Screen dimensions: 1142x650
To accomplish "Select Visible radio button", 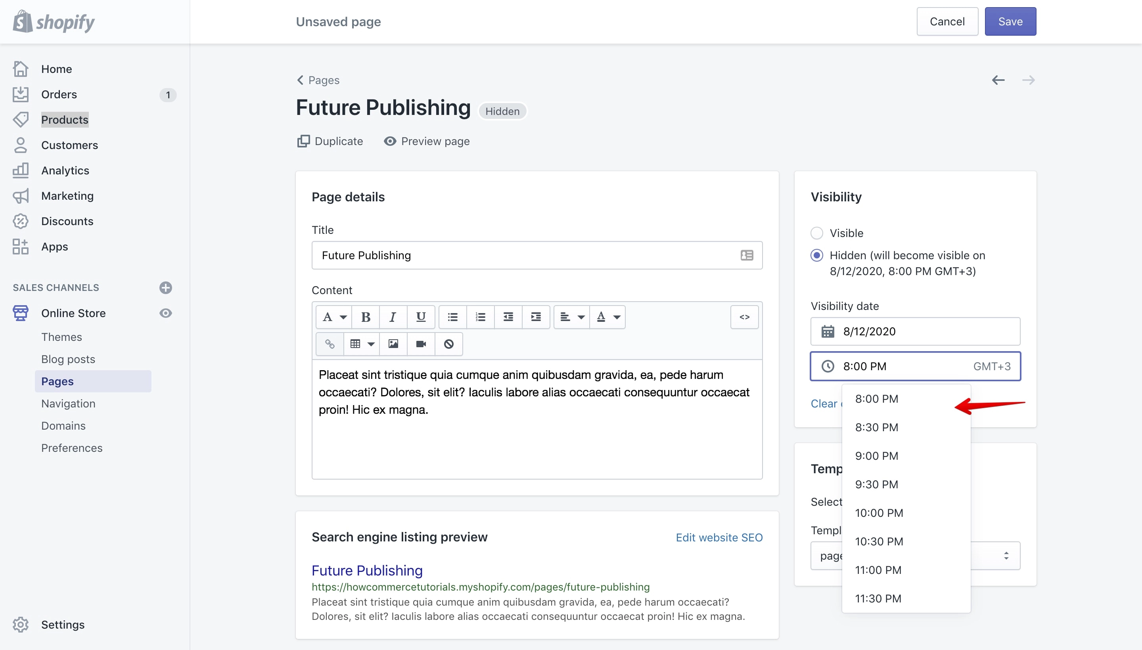I will 816,233.
